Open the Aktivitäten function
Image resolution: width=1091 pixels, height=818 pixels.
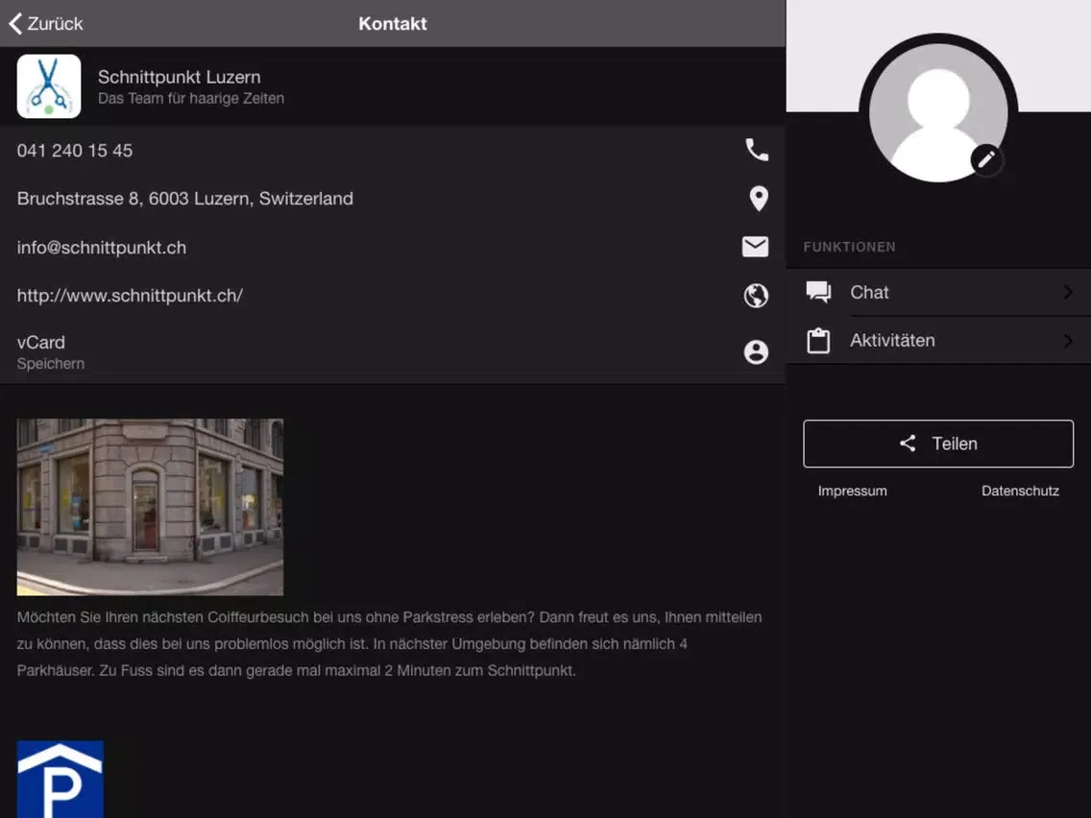[938, 340]
